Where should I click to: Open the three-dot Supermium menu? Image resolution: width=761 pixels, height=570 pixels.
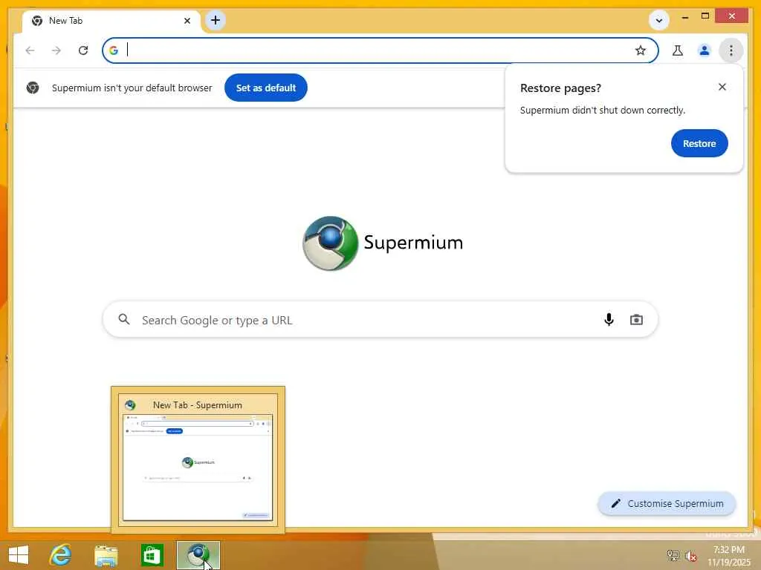tap(731, 50)
